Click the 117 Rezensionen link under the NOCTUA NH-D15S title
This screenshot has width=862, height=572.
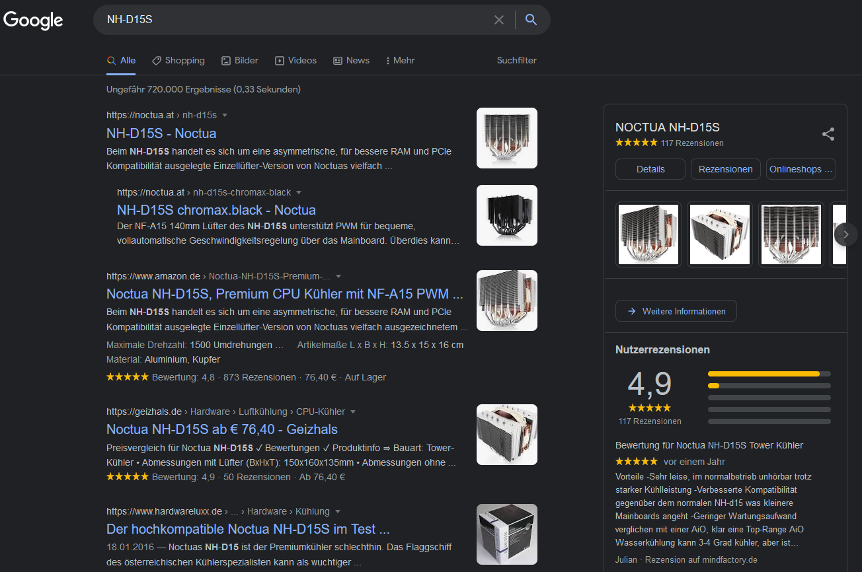click(x=692, y=143)
